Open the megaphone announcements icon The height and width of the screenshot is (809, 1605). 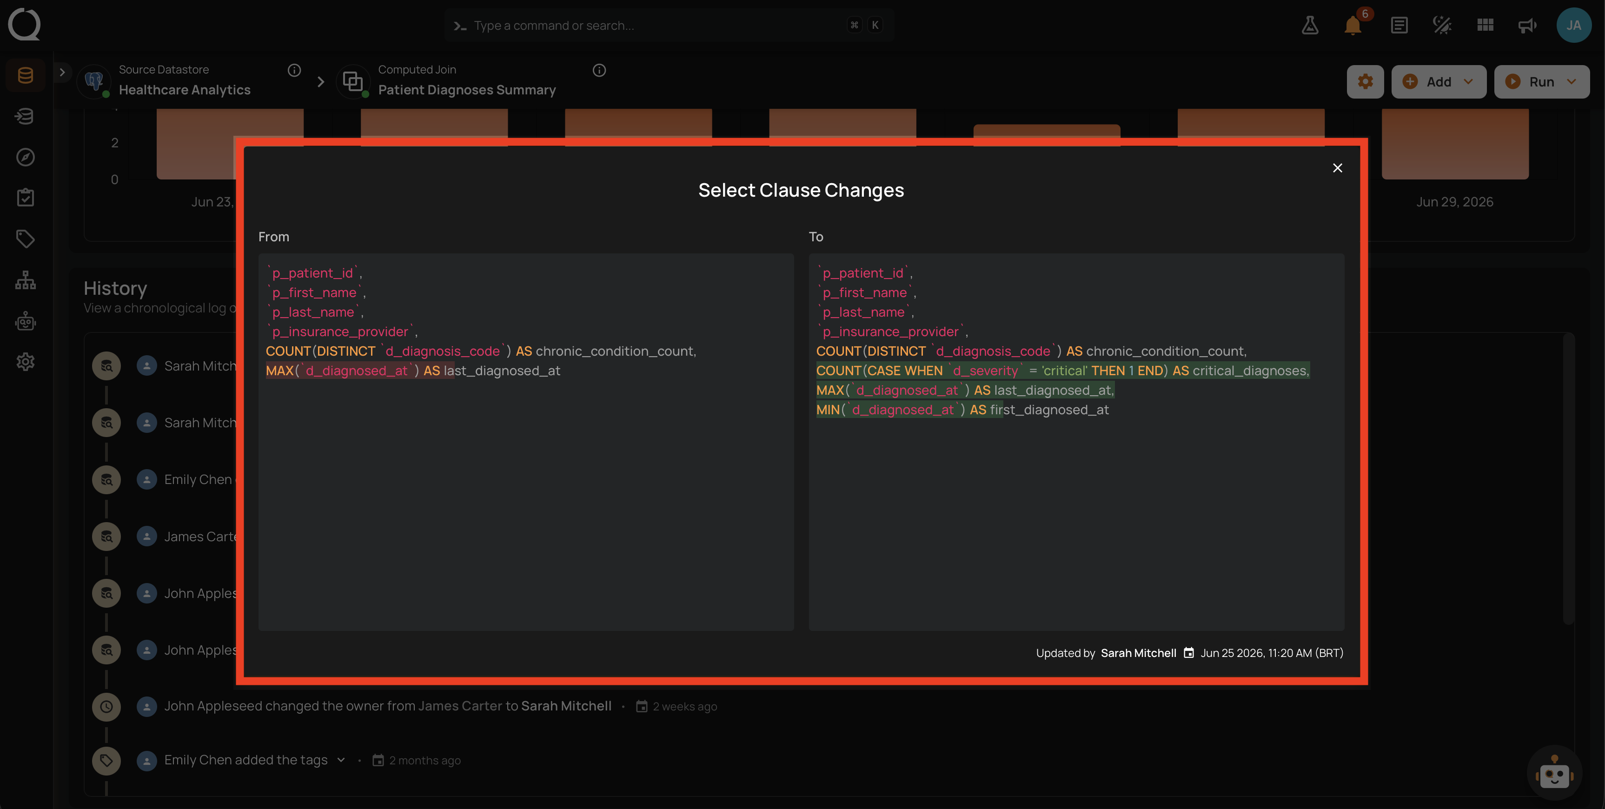pyautogui.click(x=1527, y=26)
